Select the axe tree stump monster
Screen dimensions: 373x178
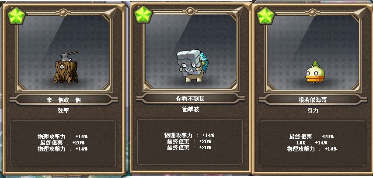pos(66,67)
